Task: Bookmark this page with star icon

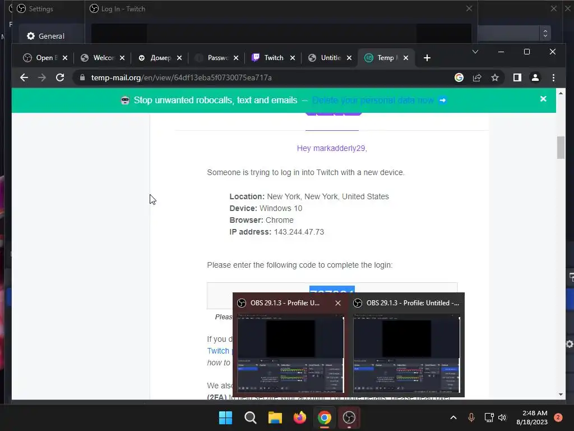Action: click(495, 77)
